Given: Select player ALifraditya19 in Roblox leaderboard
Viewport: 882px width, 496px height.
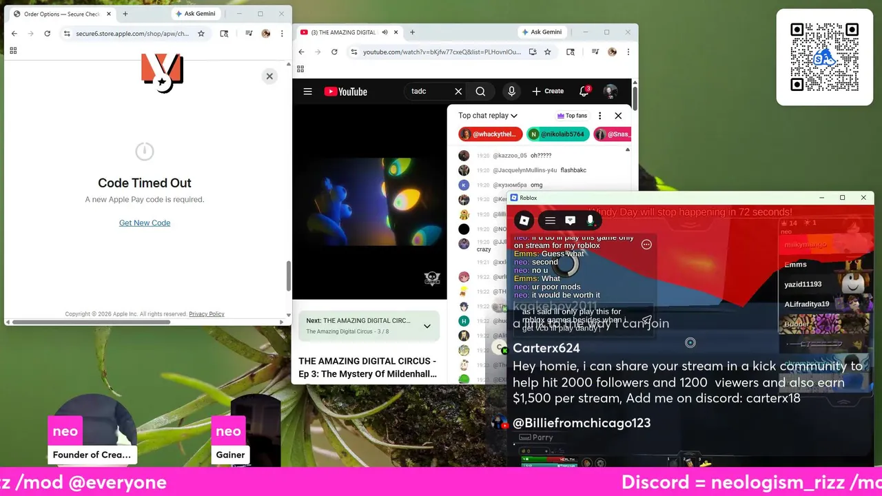Looking at the screenshot, I should coord(825,304).
